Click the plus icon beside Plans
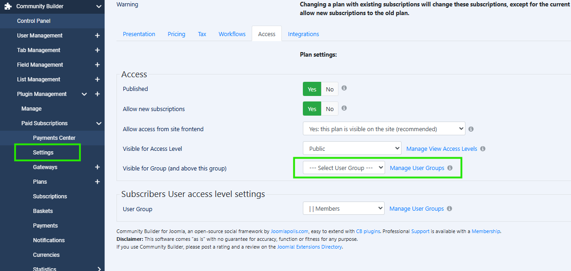The height and width of the screenshot is (271, 571). [97, 182]
